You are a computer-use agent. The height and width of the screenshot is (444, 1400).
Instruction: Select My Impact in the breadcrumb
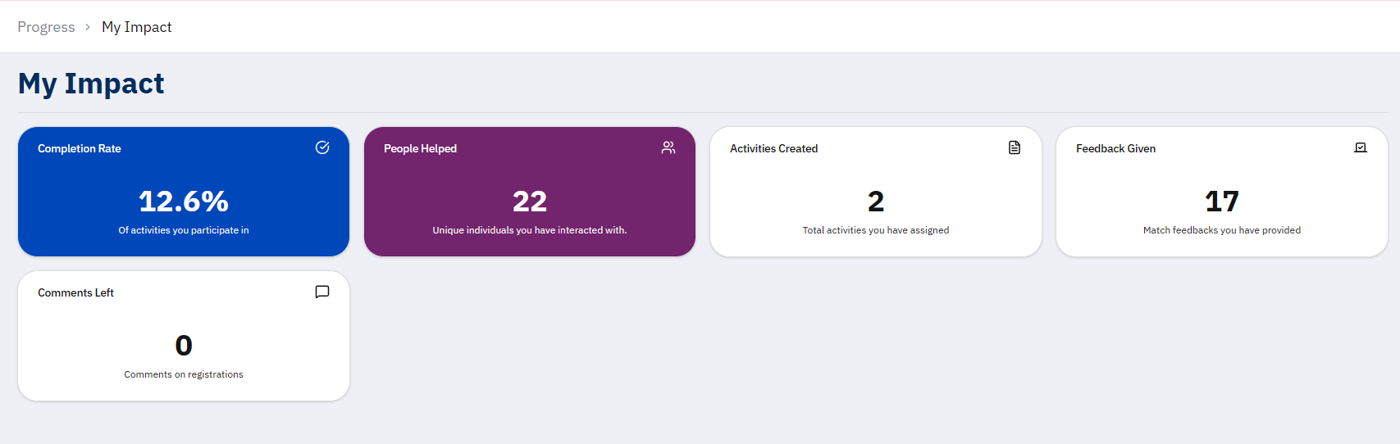point(136,27)
